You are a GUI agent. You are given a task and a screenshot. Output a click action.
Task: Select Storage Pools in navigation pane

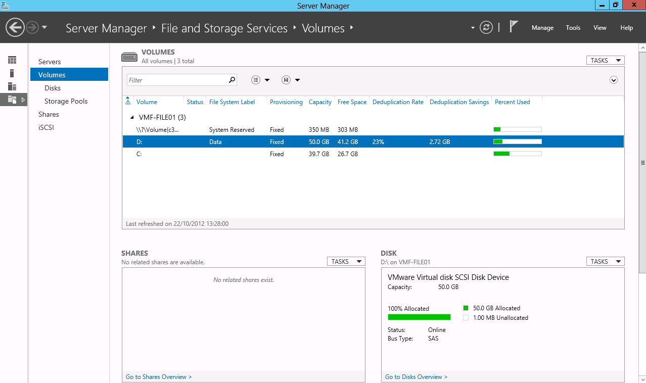click(x=66, y=101)
